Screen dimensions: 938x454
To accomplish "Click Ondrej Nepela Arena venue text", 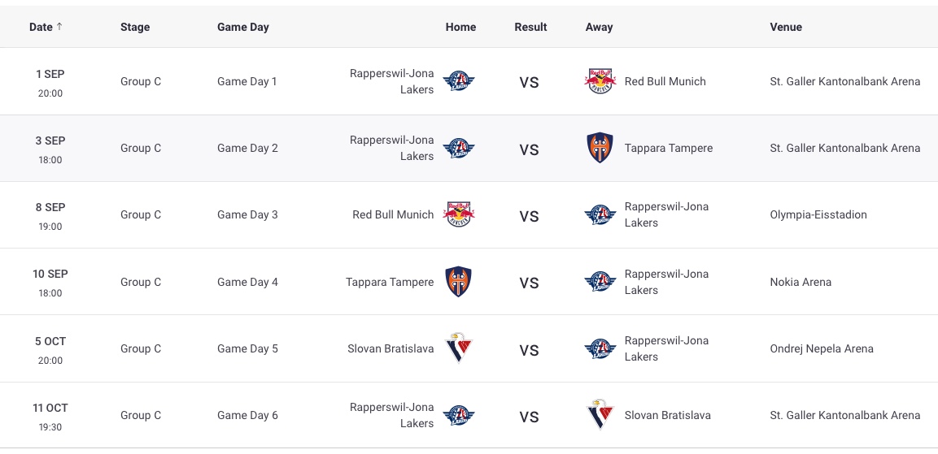I will coord(821,348).
